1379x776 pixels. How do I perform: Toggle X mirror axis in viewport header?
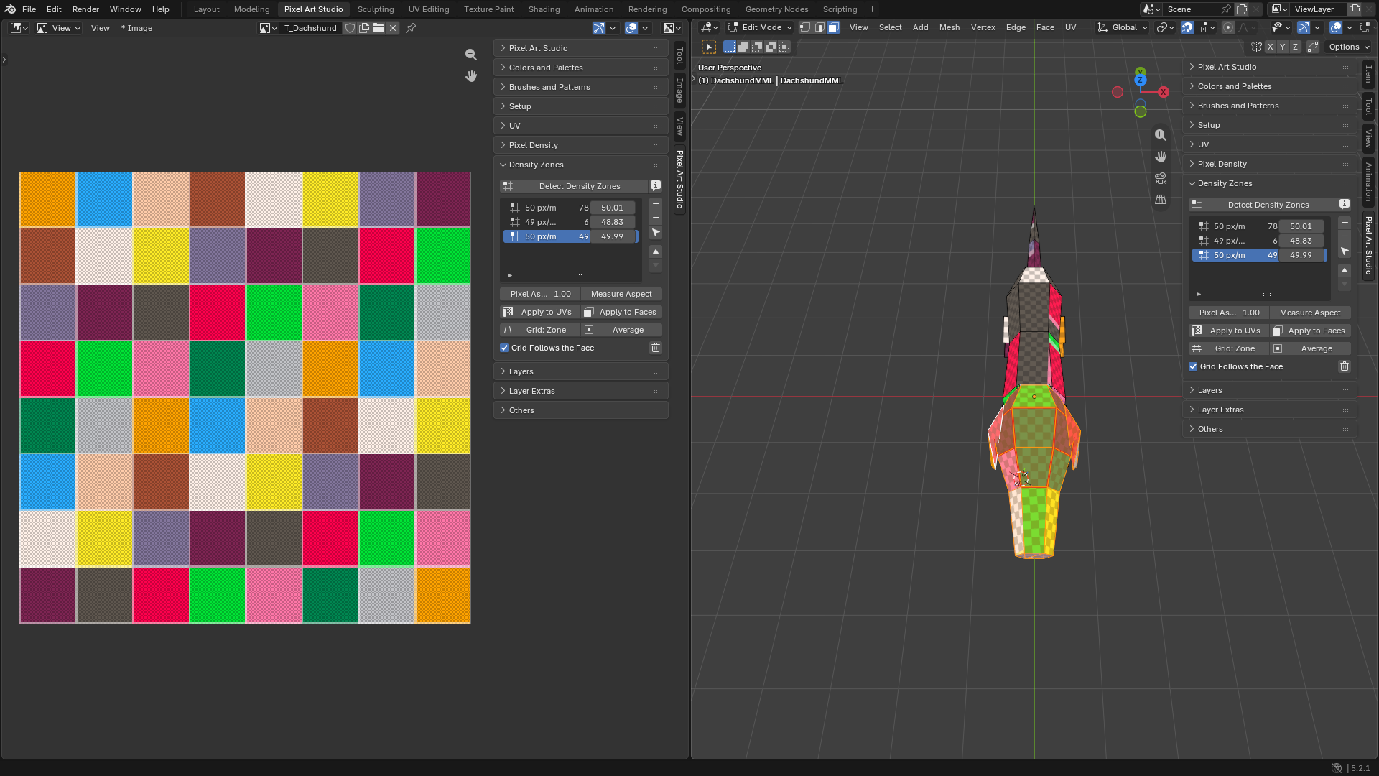tap(1270, 47)
